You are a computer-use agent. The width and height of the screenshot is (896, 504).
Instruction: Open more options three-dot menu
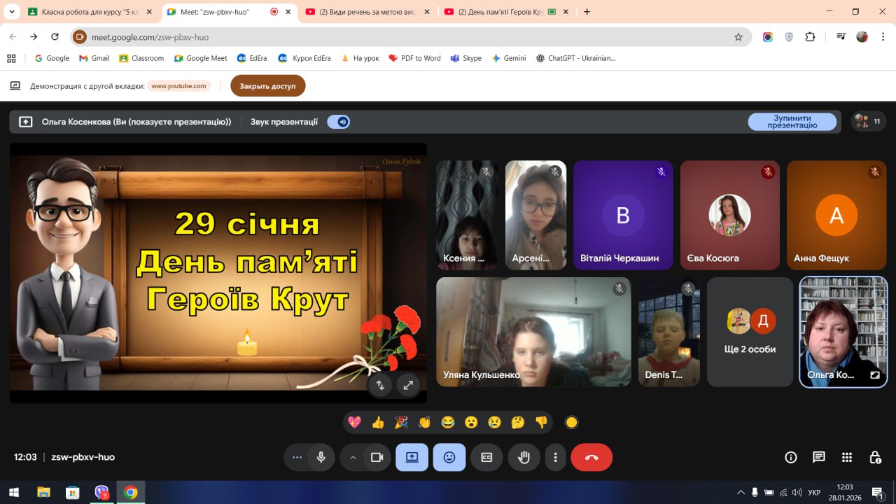pyautogui.click(x=555, y=457)
